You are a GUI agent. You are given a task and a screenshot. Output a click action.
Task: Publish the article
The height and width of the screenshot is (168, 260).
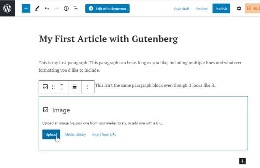[221, 9]
